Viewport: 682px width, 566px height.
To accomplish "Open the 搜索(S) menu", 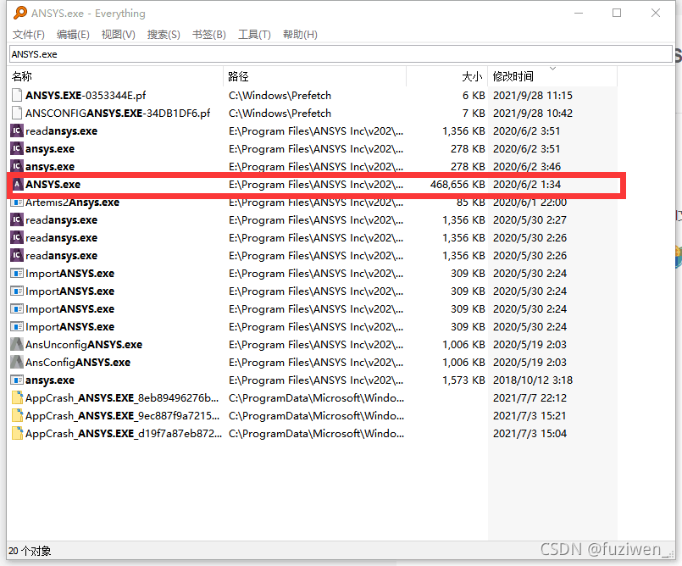I will click(x=164, y=35).
